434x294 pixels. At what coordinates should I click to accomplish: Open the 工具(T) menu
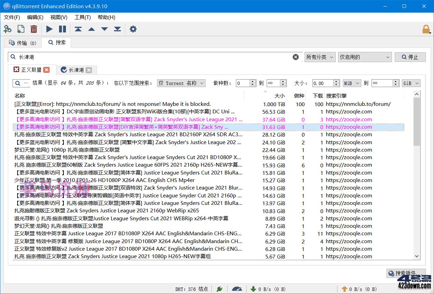(82, 17)
